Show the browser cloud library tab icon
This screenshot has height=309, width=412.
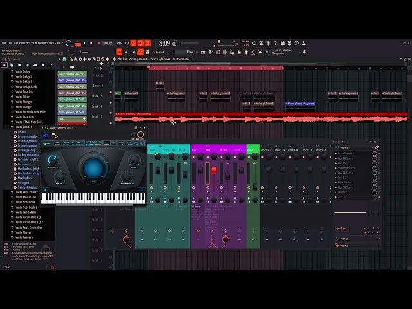[35, 65]
